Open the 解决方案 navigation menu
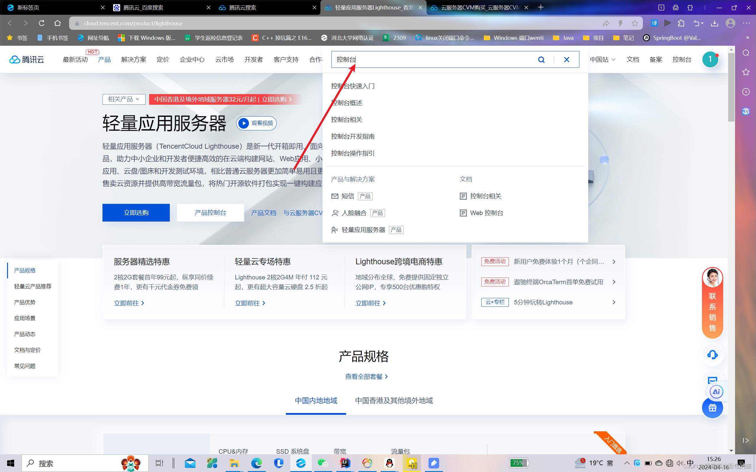This screenshot has width=756, height=472. [134, 59]
